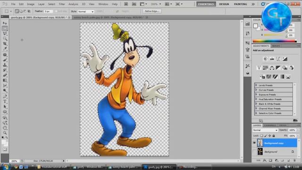This screenshot has width=302, height=170.
Task: Select the Clone Stamp tool
Action: pyautogui.click(x=5, y=65)
